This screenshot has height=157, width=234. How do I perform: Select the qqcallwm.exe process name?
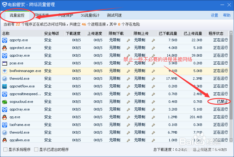(19, 140)
